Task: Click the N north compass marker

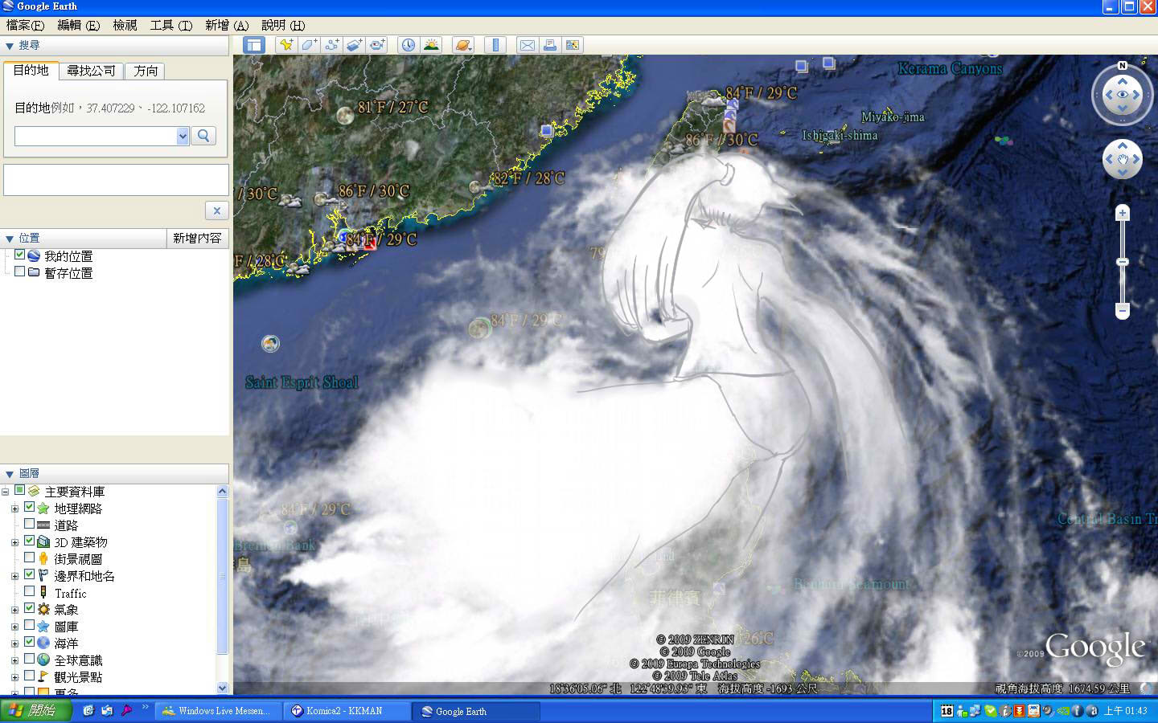Action: click(x=1123, y=66)
